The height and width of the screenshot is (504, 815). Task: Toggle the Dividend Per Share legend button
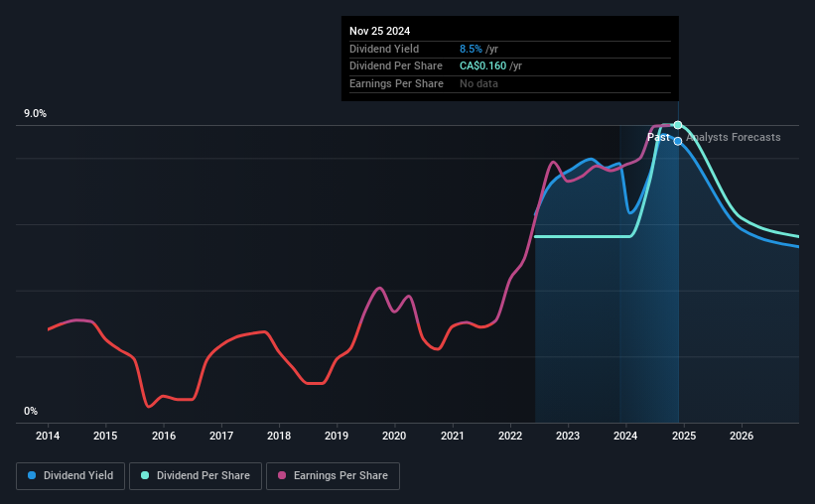pos(196,476)
